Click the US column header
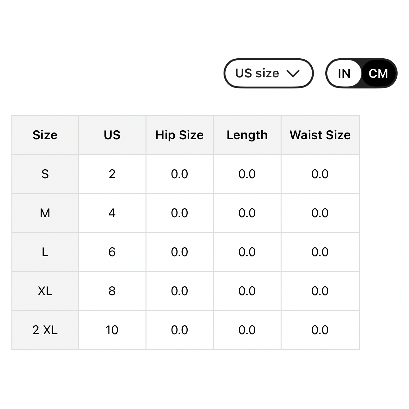Screen dimensions: 409x409 [112, 135]
